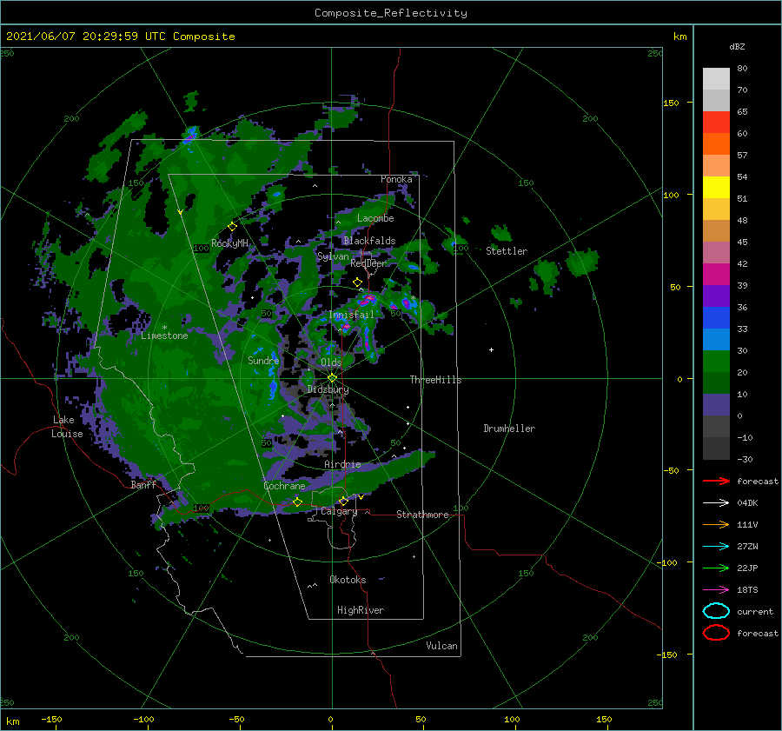Click the Airdrie label

click(342, 464)
